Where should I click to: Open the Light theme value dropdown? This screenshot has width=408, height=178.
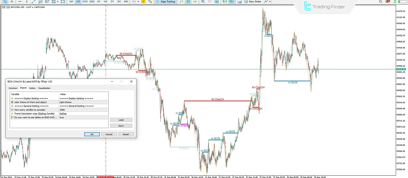(83, 102)
